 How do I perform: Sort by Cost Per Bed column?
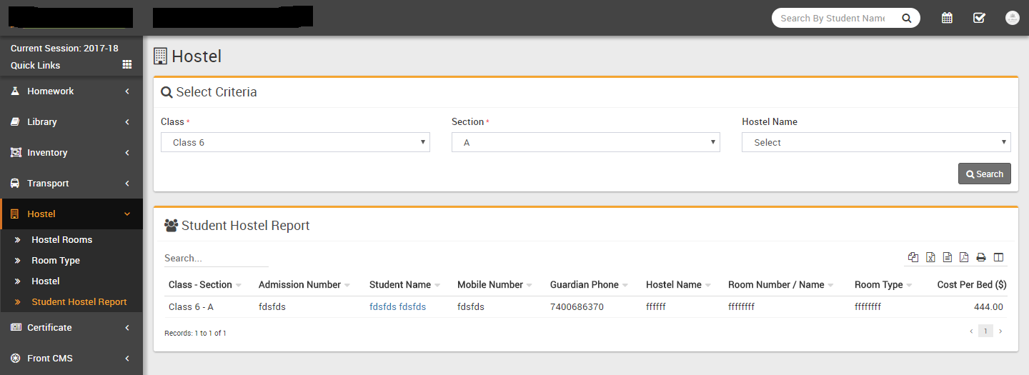coord(971,285)
